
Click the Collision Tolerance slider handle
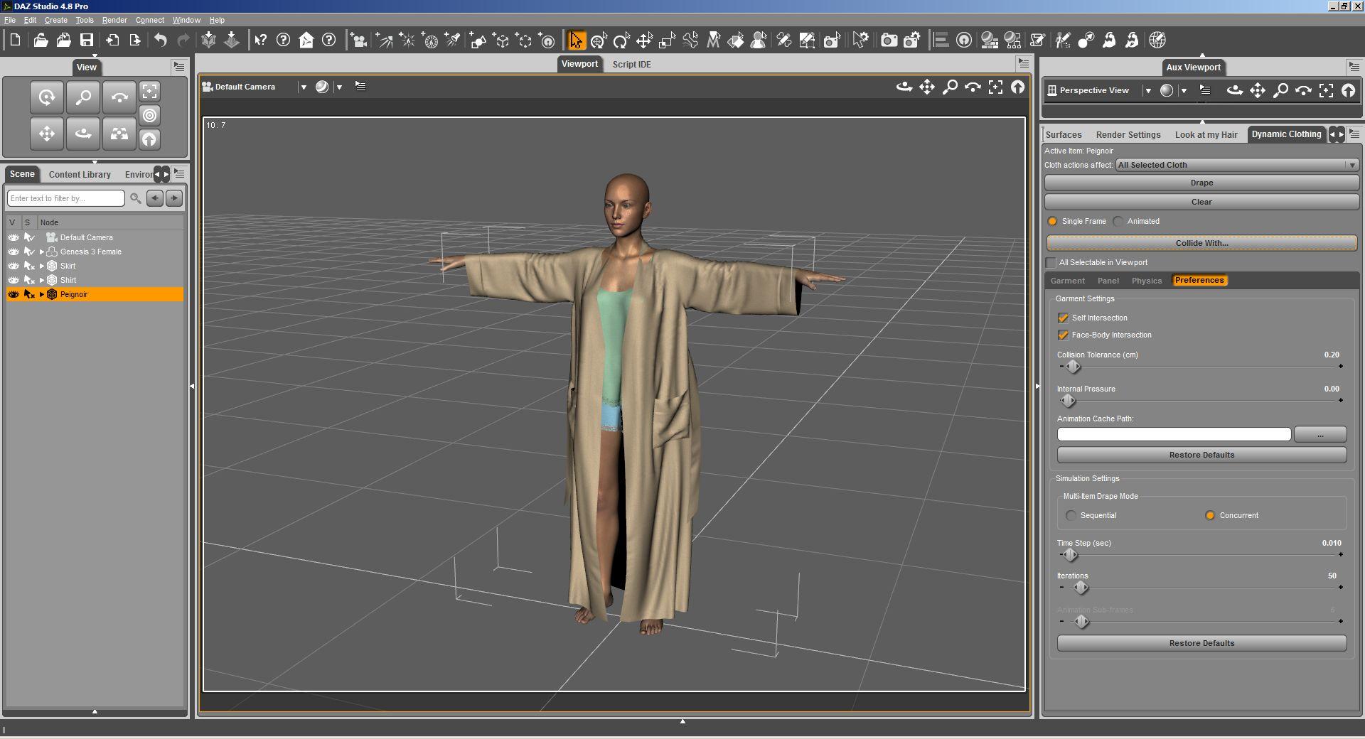pos(1073,367)
